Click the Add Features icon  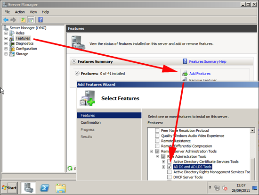pos(185,73)
